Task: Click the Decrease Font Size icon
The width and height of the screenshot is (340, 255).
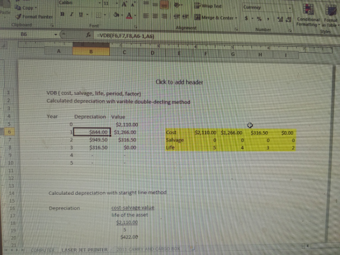Action: pyautogui.click(x=133, y=4)
